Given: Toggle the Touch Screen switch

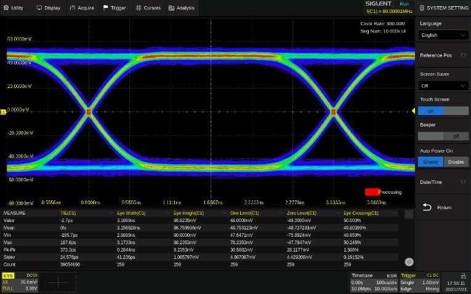Looking at the screenshot, I should 443,111.
